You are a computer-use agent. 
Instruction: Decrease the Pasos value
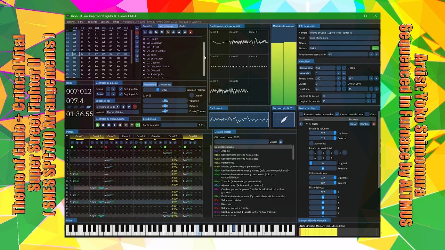(x=108, y=94)
